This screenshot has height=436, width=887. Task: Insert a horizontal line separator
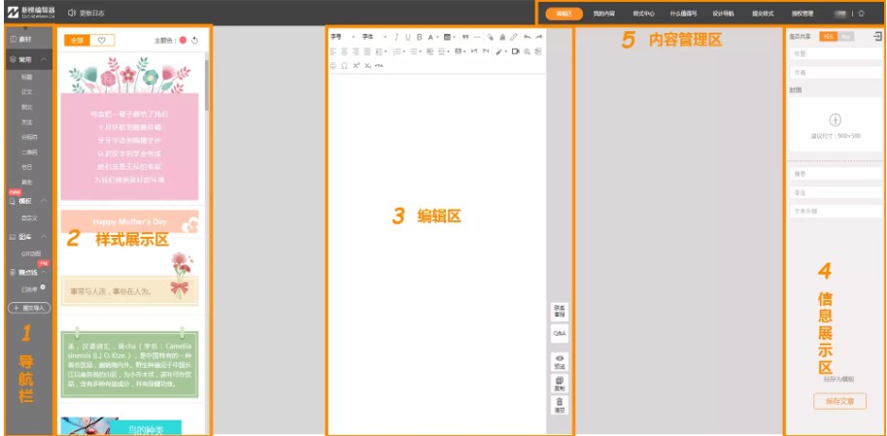tap(477, 37)
